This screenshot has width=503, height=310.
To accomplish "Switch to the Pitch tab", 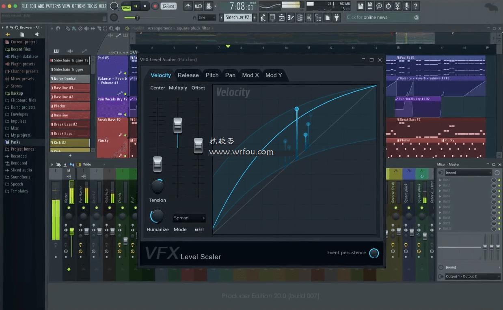I will [x=212, y=75].
